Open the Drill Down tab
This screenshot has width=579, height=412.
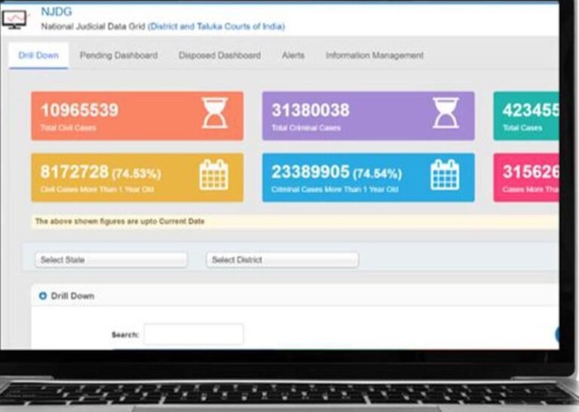[38, 56]
